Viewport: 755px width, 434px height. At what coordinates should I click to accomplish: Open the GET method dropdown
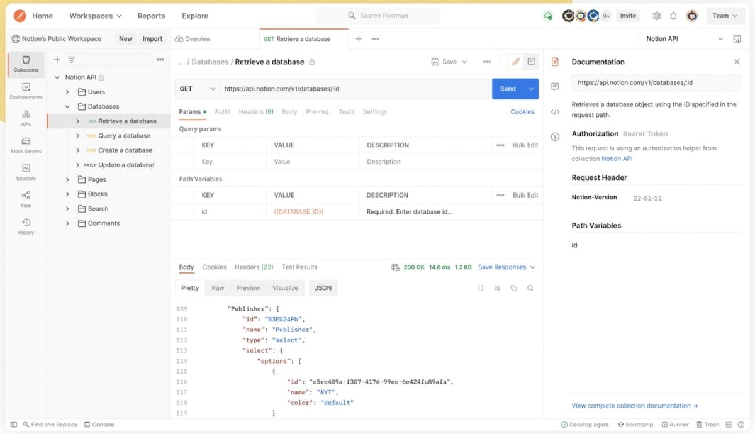click(x=198, y=89)
